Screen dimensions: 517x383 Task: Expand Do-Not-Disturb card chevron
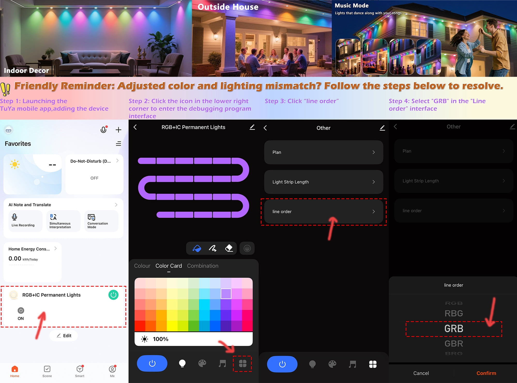pos(117,161)
